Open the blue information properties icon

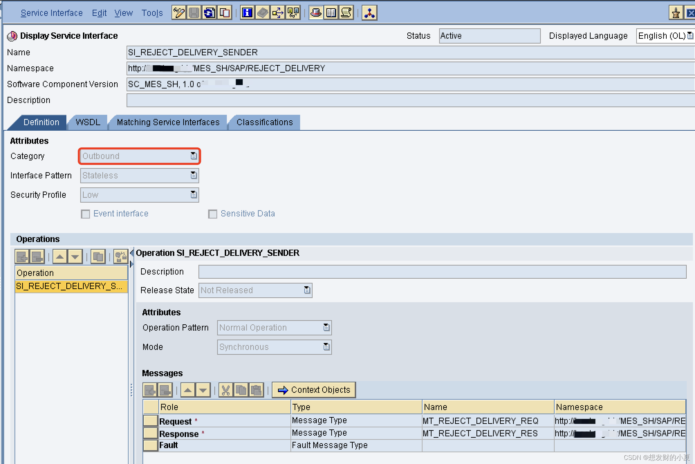click(x=247, y=13)
